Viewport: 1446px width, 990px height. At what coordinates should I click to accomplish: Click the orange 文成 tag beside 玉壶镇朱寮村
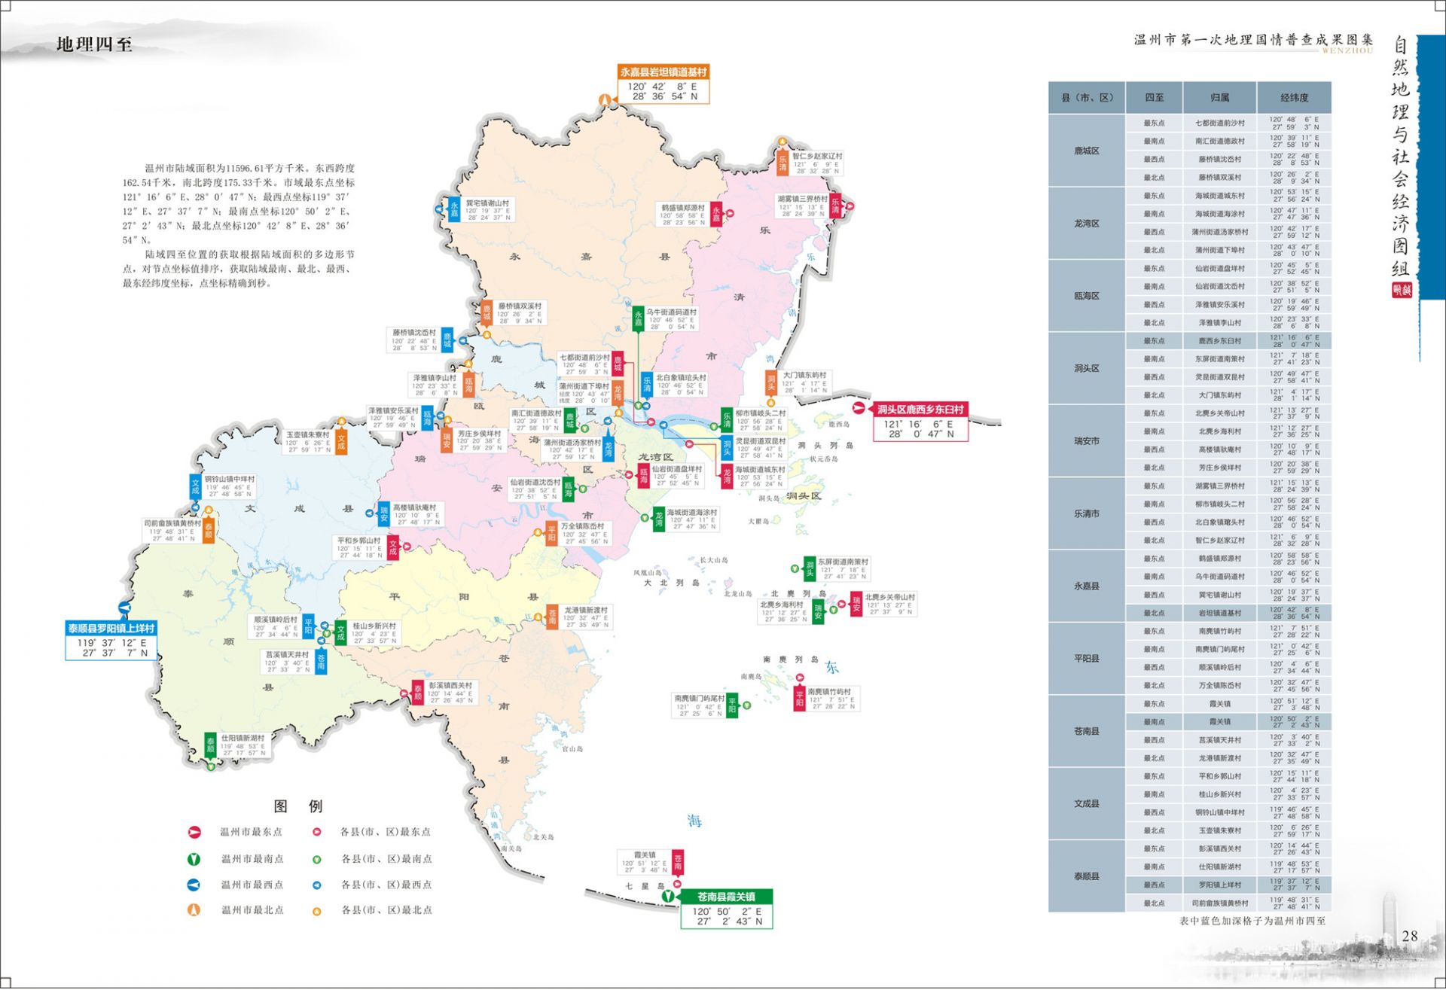[x=341, y=442]
